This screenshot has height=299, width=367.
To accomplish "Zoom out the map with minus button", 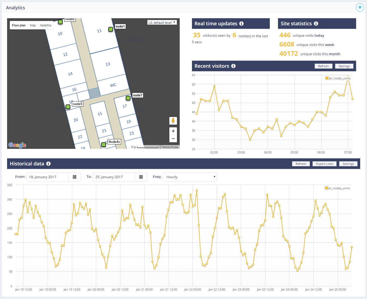I will click(173, 138).
